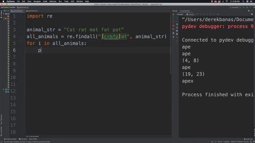255x143 pixels.
Task: Click the pin tab icon in the debug sidebar
Action: click(173, 37)
